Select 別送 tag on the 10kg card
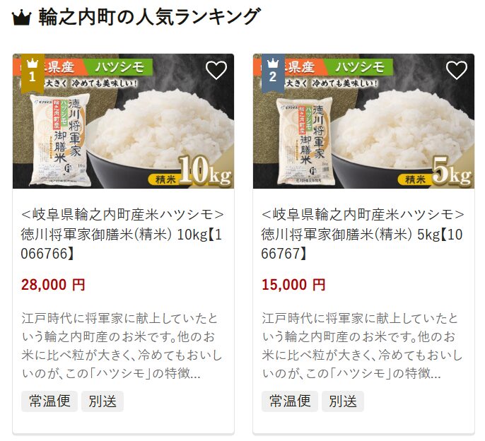Viewport: 485px width, 441px height. [103, 401]
